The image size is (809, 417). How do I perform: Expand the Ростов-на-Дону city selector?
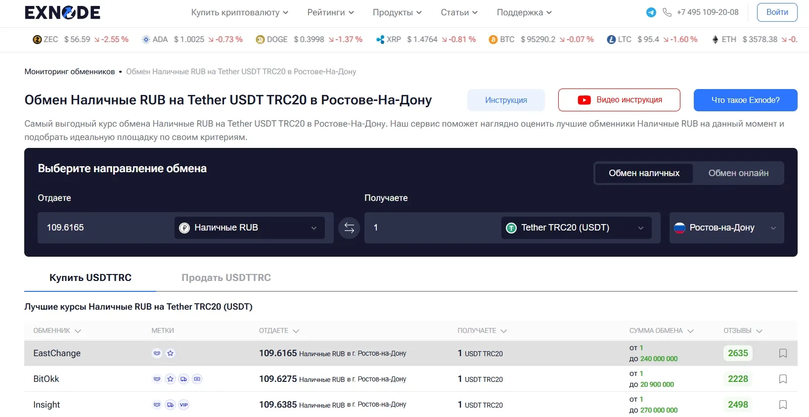[726, 228]
